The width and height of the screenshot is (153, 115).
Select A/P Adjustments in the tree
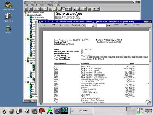tap(38, 17)
